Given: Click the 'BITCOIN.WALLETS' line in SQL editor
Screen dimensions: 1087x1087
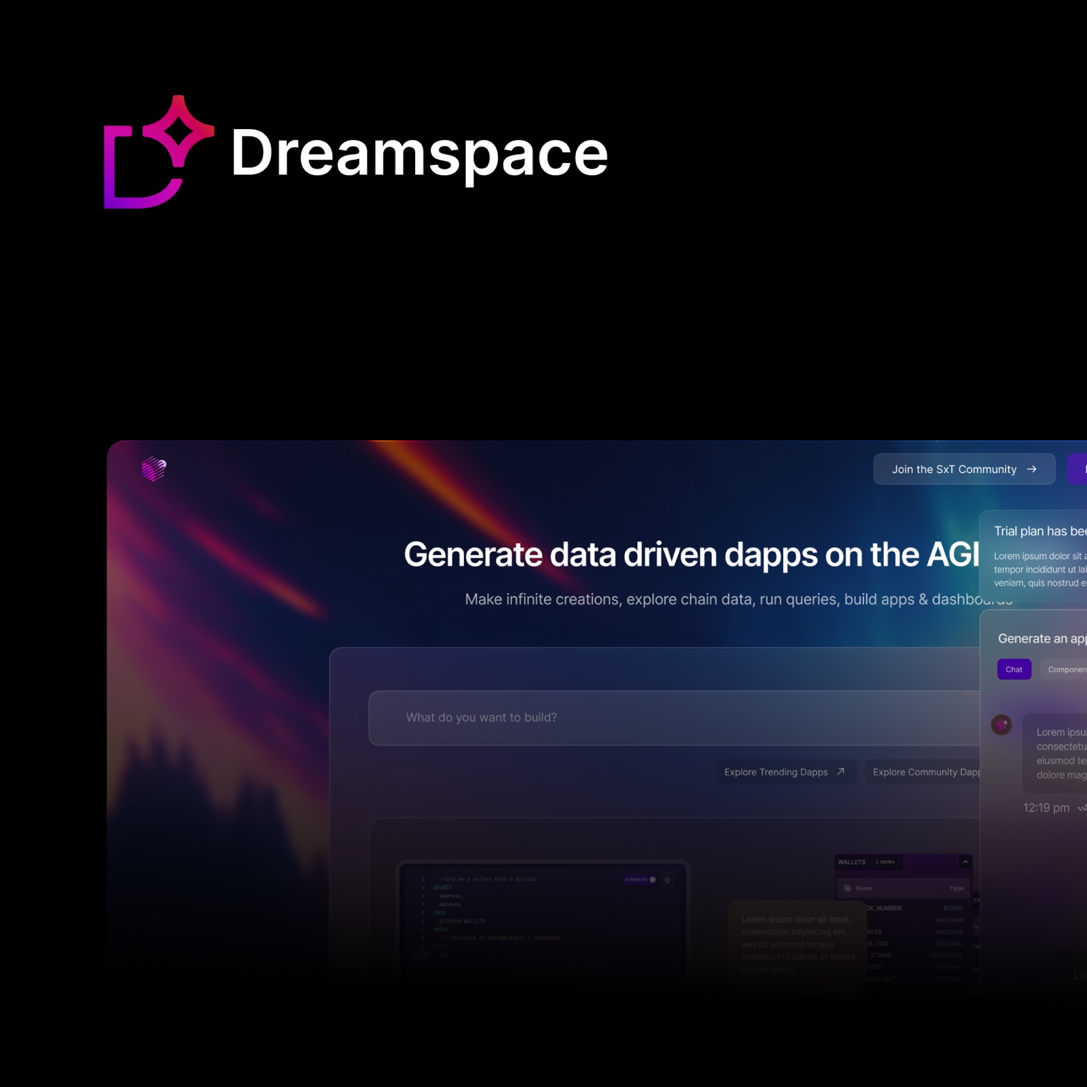Looking at the screenshot, I should [x=462, y=921].
